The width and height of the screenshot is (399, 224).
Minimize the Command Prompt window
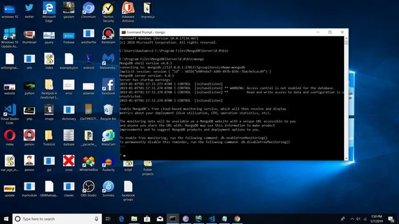318,32
